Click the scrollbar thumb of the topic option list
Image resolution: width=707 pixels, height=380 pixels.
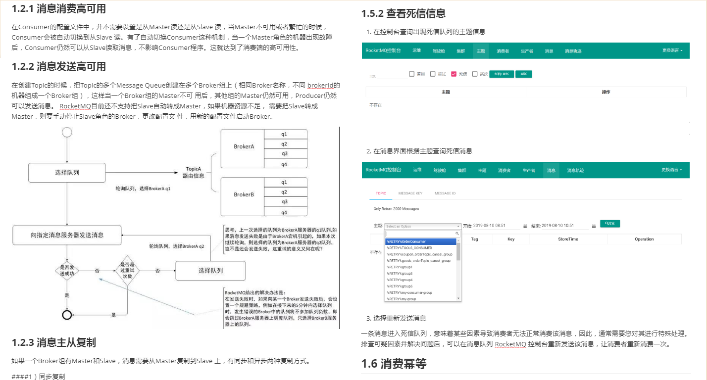click(x=458, y=252)
